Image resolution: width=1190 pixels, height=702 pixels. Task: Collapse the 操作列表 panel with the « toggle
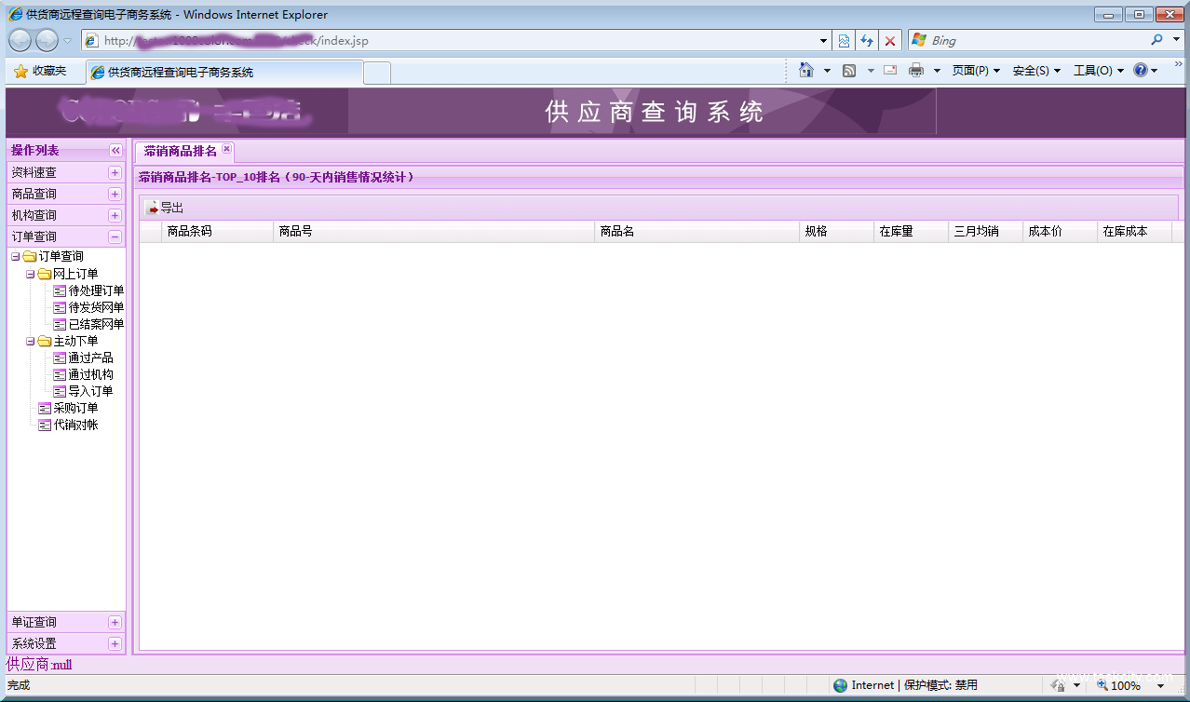115,150
